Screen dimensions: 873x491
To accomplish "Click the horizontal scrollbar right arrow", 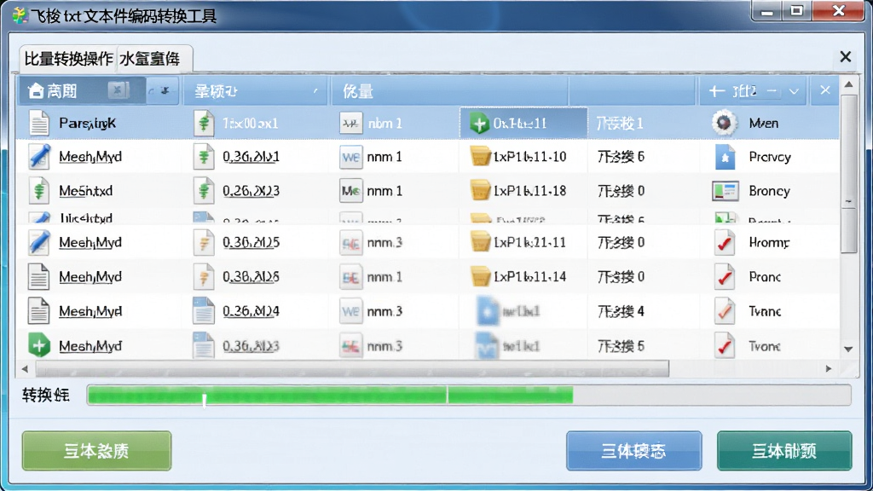I will tap(829, 368).
